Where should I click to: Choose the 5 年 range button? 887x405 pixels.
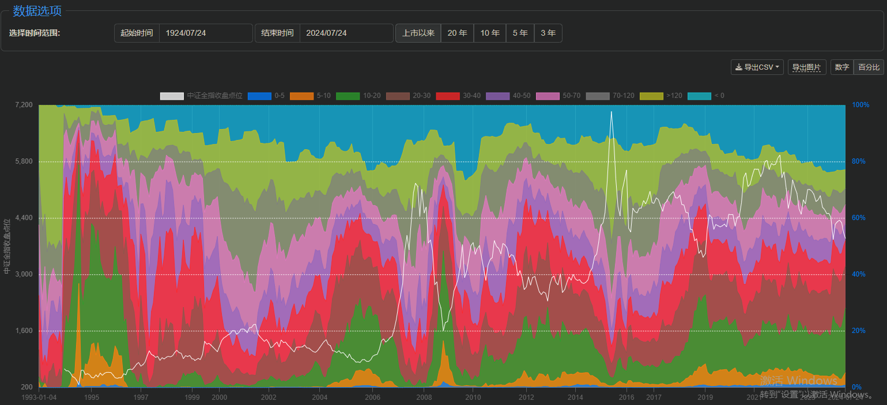tap(520, 33)
